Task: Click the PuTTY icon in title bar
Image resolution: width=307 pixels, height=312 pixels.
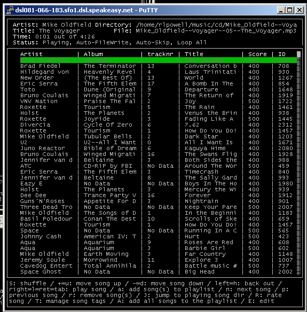Action: [10, 10]
